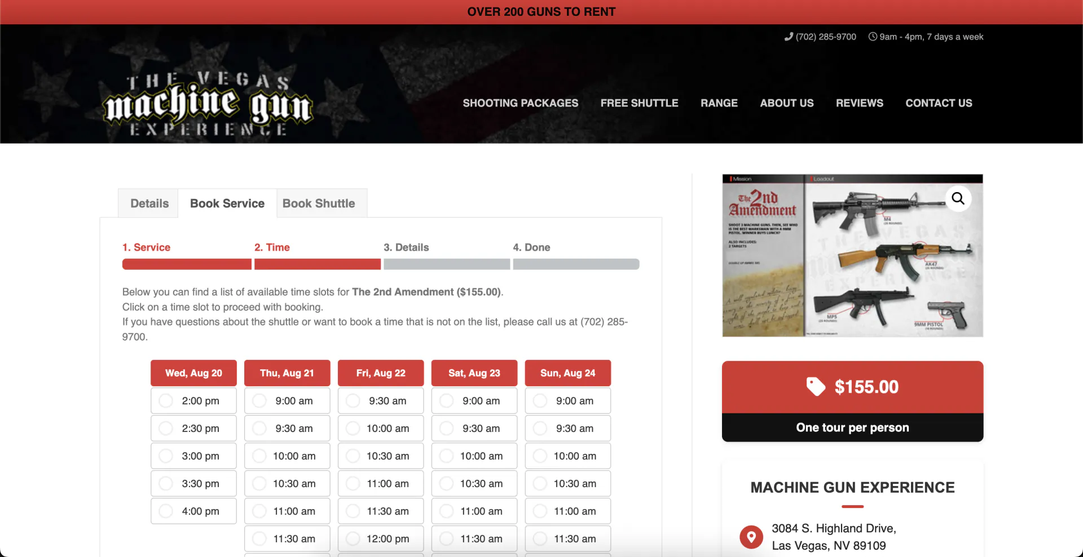Select Sun Aug 24 10:30 am slot
1083x557 pixels.
[568, 484]
